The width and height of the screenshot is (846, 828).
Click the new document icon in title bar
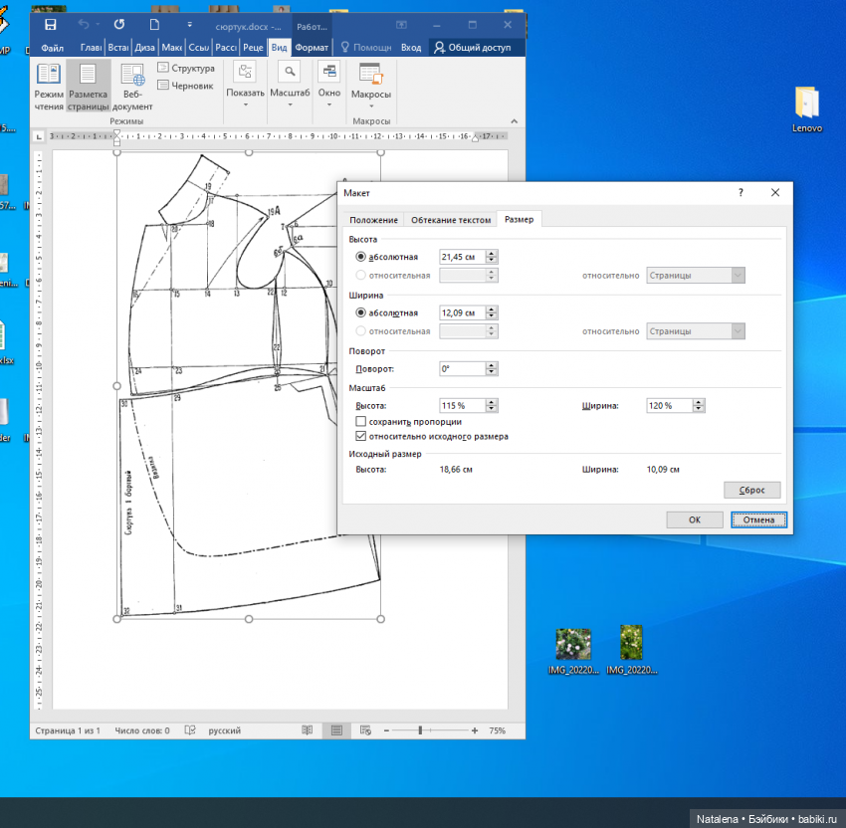click(x=154, y=23)
